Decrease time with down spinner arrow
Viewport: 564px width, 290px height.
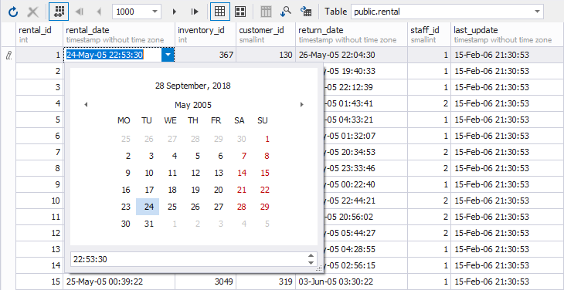[311, 263]
